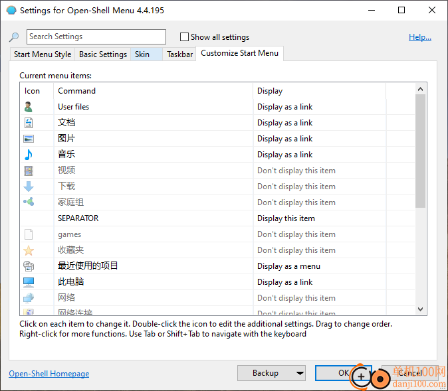Expand the Backup button dropdown arrow
448x391 pixels.
coord(299,373)
